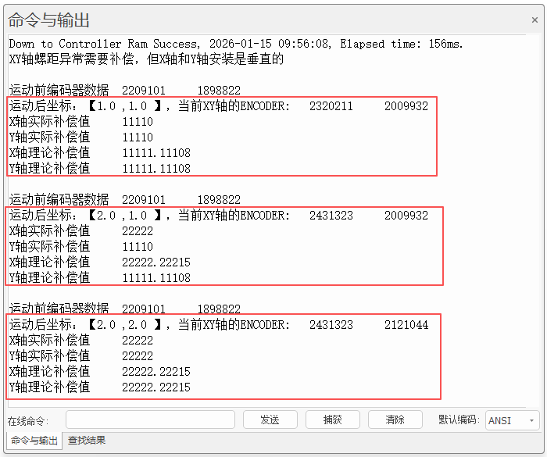Click the 命令与输出 panel title

pyautogui.click(x=48, y=20)
